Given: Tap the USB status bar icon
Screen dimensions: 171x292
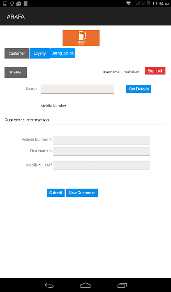Looking at the screenshot, I should point(12,4).
